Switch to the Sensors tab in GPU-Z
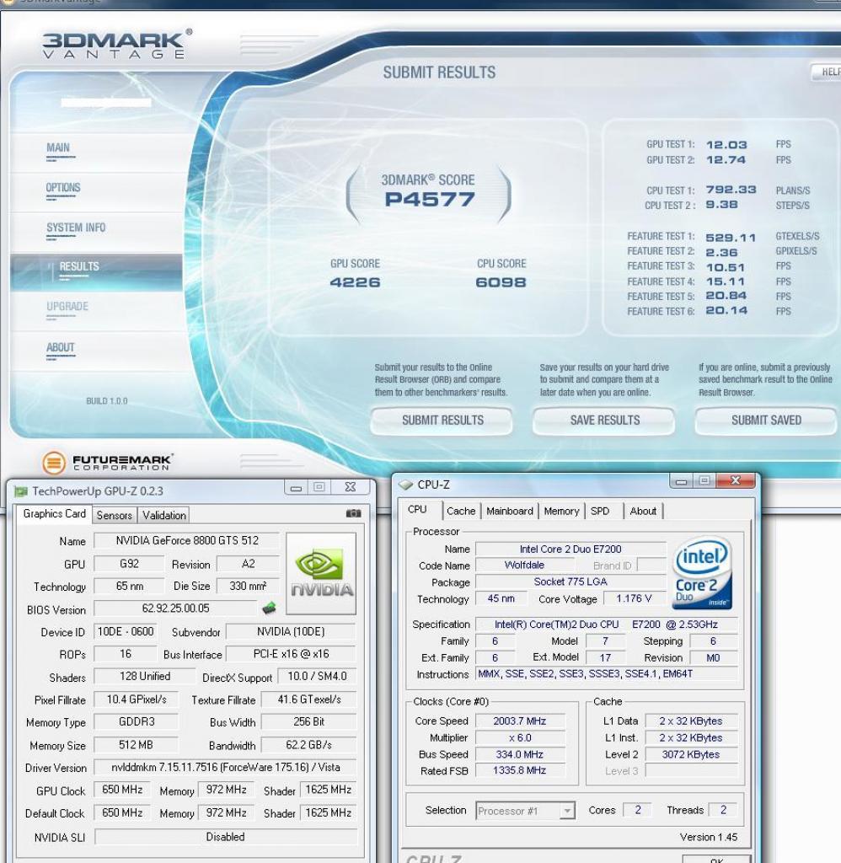 115,515
